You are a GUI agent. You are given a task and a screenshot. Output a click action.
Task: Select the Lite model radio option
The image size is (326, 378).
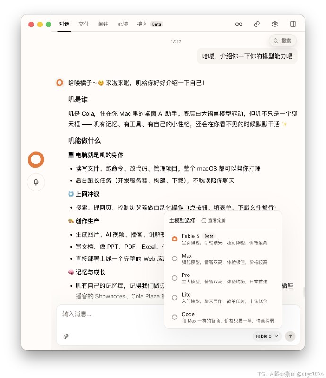tap(174, 298)
